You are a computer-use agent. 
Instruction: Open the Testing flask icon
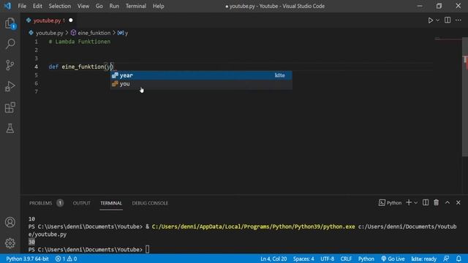tap(10, 129)
